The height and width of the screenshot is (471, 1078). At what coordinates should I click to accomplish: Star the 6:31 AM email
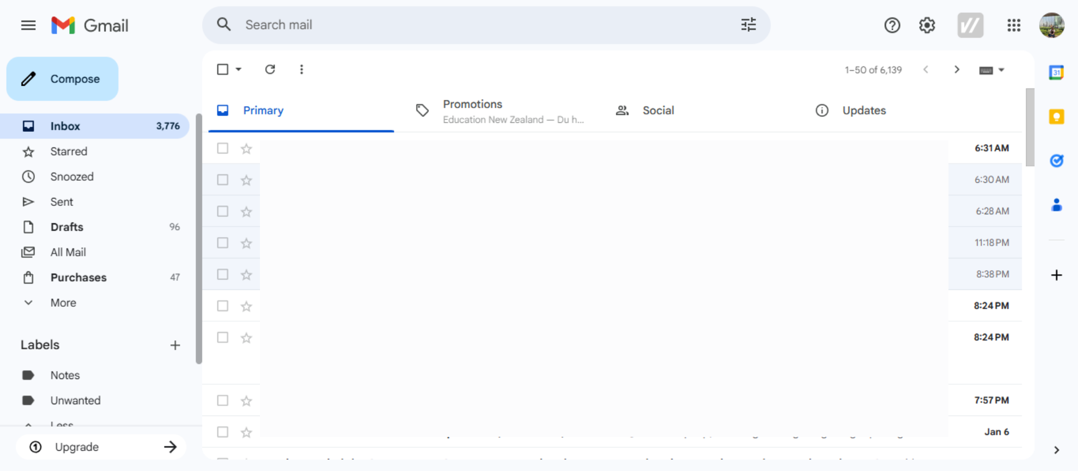click(x=246, y=149)
